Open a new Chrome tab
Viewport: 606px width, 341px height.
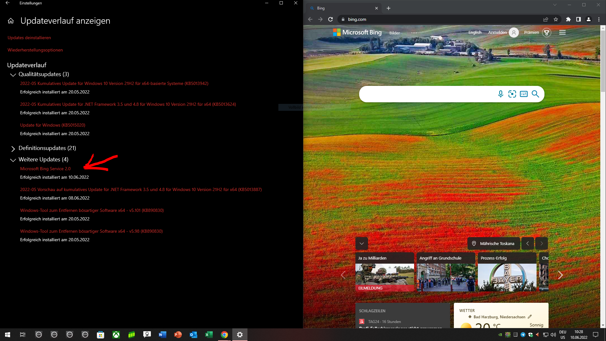pos(389,8)
